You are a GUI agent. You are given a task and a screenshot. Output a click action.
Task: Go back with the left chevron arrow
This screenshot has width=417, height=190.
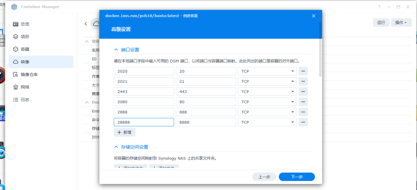tap(86, 24)
